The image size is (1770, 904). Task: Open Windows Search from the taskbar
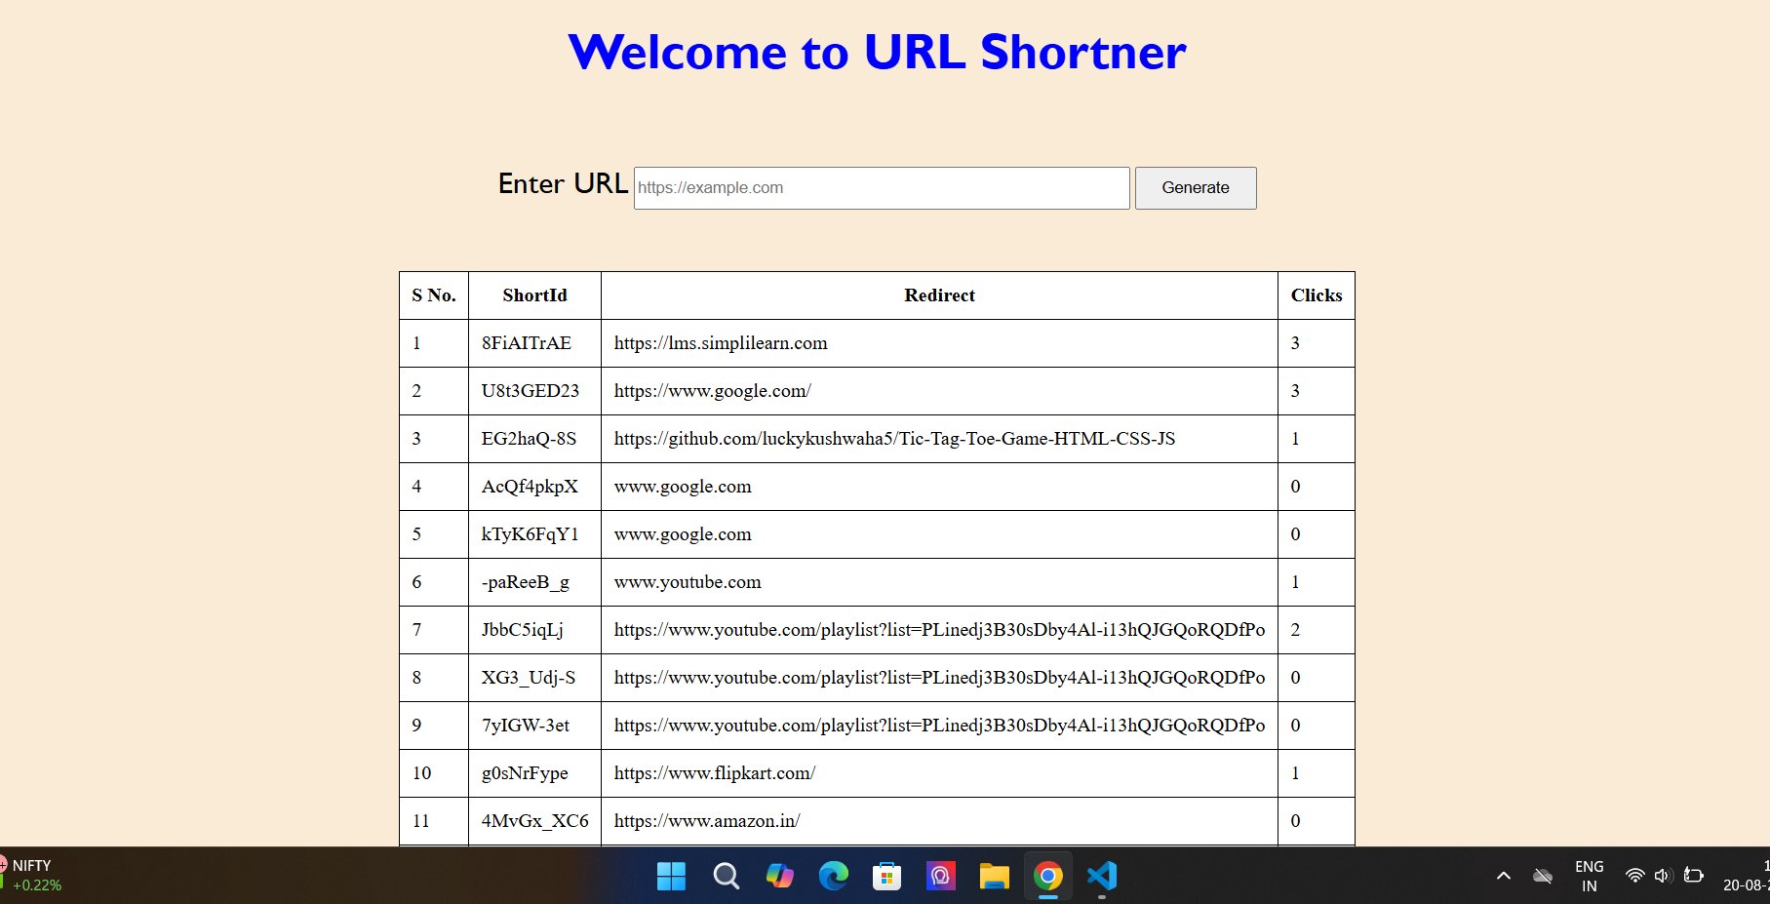726,877
